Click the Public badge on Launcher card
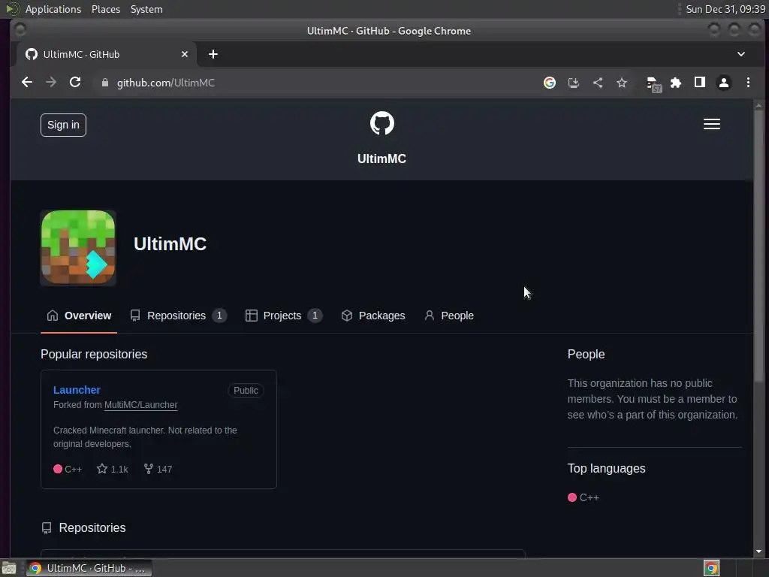This screenshot has height=577, width=769. [x=246, y=391]
